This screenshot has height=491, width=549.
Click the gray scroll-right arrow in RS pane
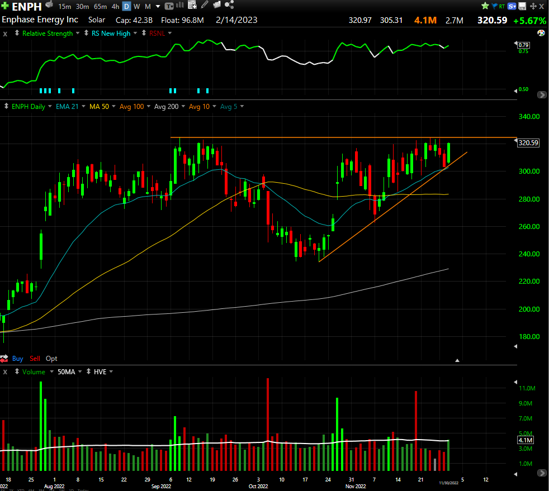(x=542, y=95)
